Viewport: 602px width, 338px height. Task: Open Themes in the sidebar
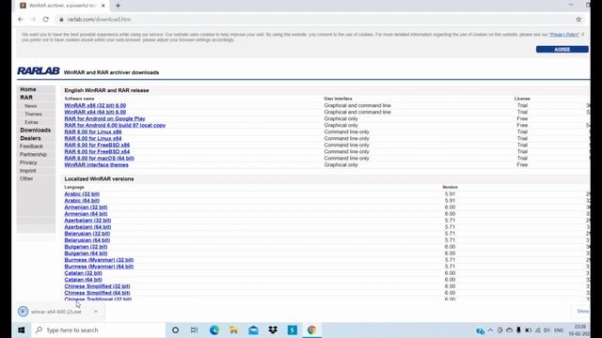(33, 114)
